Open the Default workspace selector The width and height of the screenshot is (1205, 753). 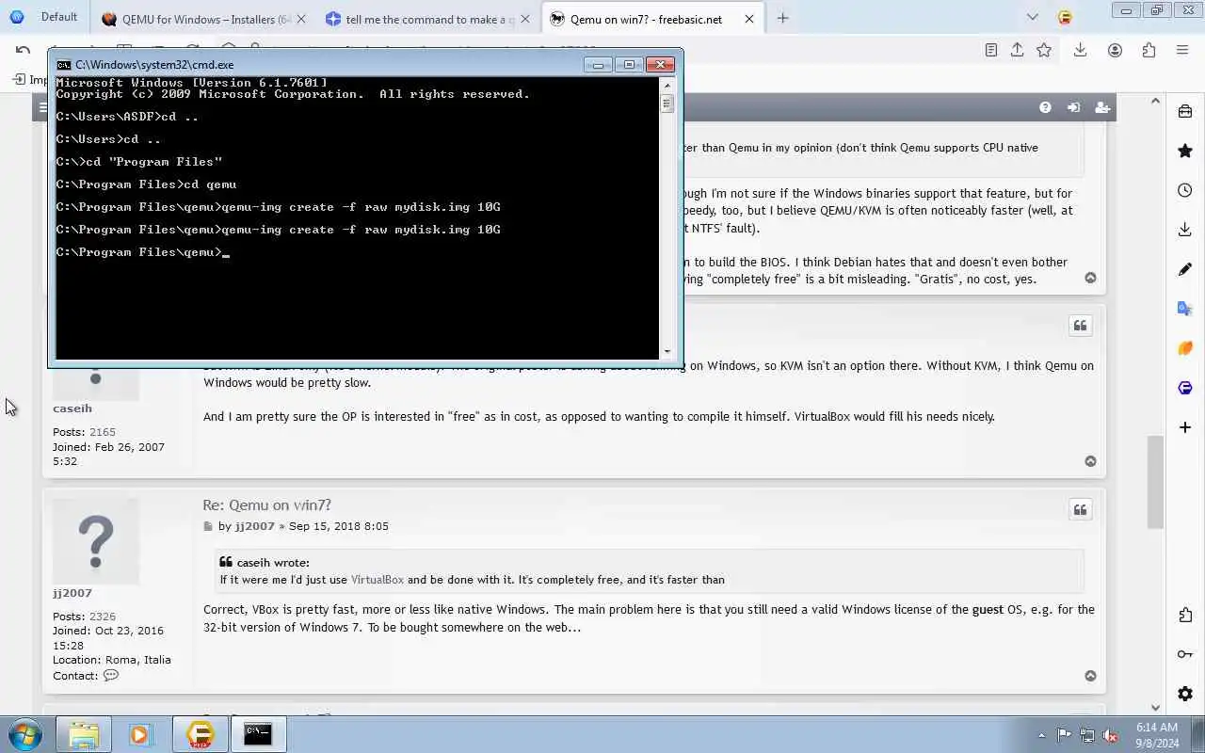click(x=44, y=17)
